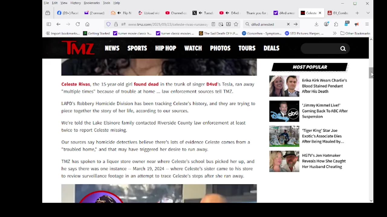View site security padlock info
The width and height of the screenshot is (387, 217).
(x=116, y=24)
